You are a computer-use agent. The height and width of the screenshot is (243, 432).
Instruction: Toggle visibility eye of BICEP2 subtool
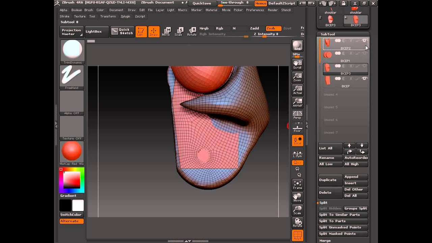[x=364, y=40]
